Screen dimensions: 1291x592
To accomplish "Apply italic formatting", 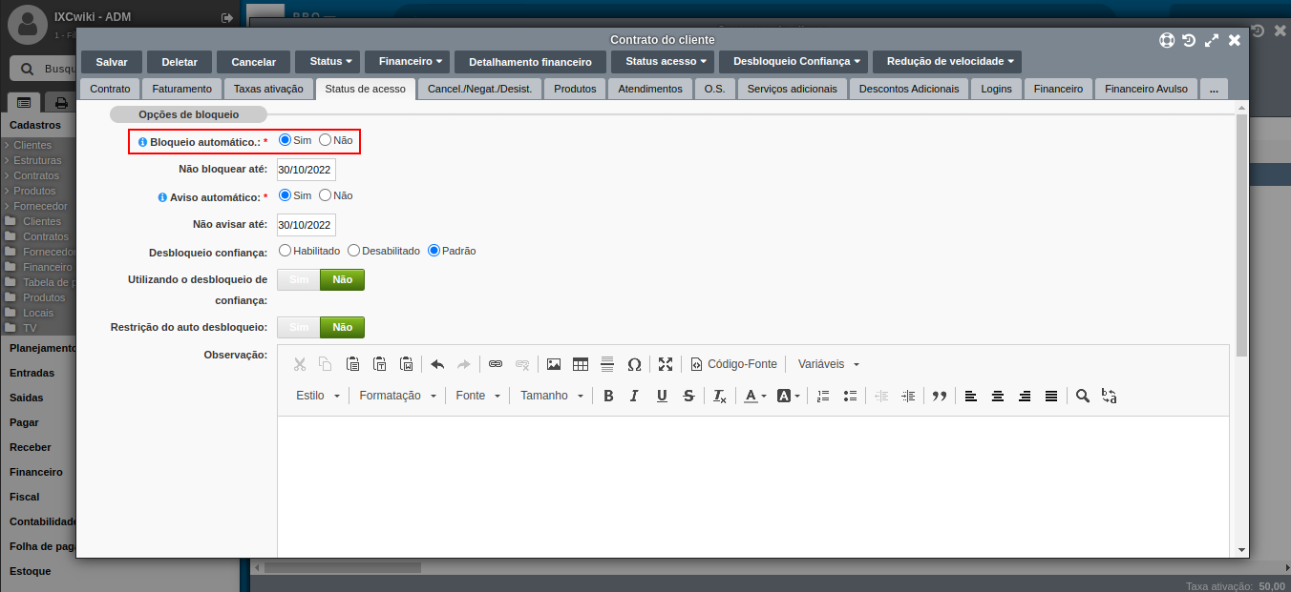I will point(635,396).
